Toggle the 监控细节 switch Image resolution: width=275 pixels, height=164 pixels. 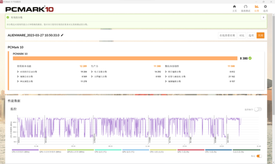pyautogui.click(x=258, y=109)
